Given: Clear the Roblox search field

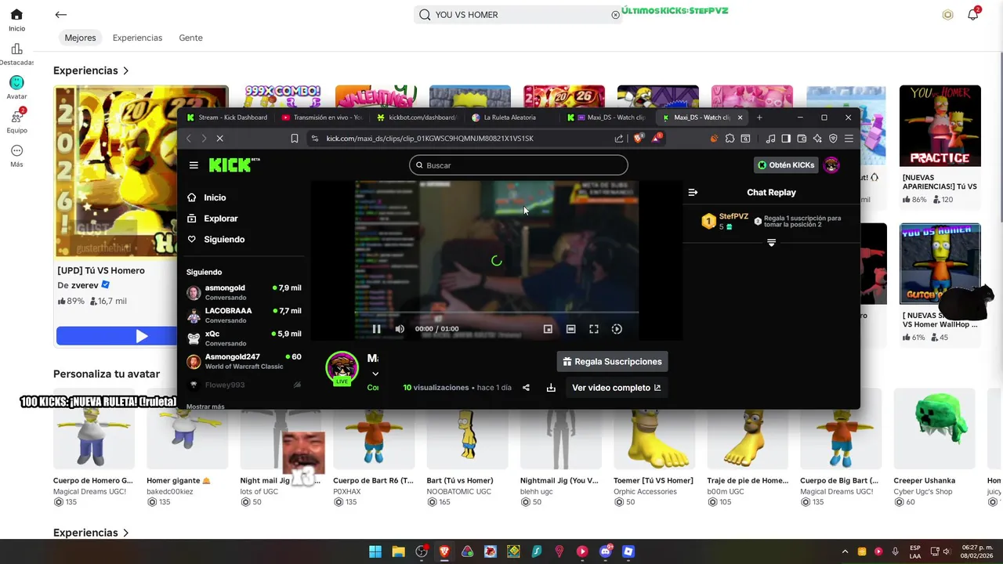Looking at the screenshot, I should tap(615, 15).
